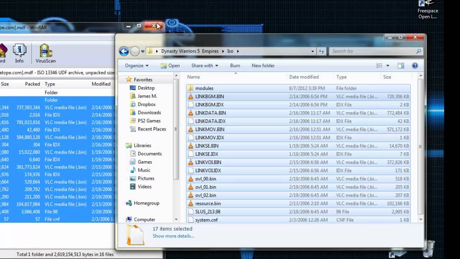The height and width of the screenshot is (259, 460).
Task: Select Homegroup in navigation pane
Action: pos(146,203)
